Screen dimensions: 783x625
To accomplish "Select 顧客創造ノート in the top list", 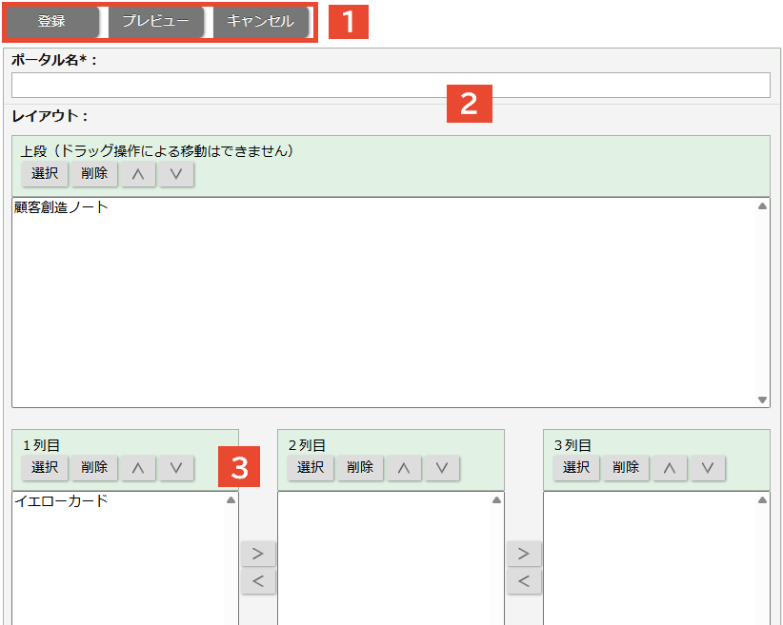I will click(x=62, y=207).
